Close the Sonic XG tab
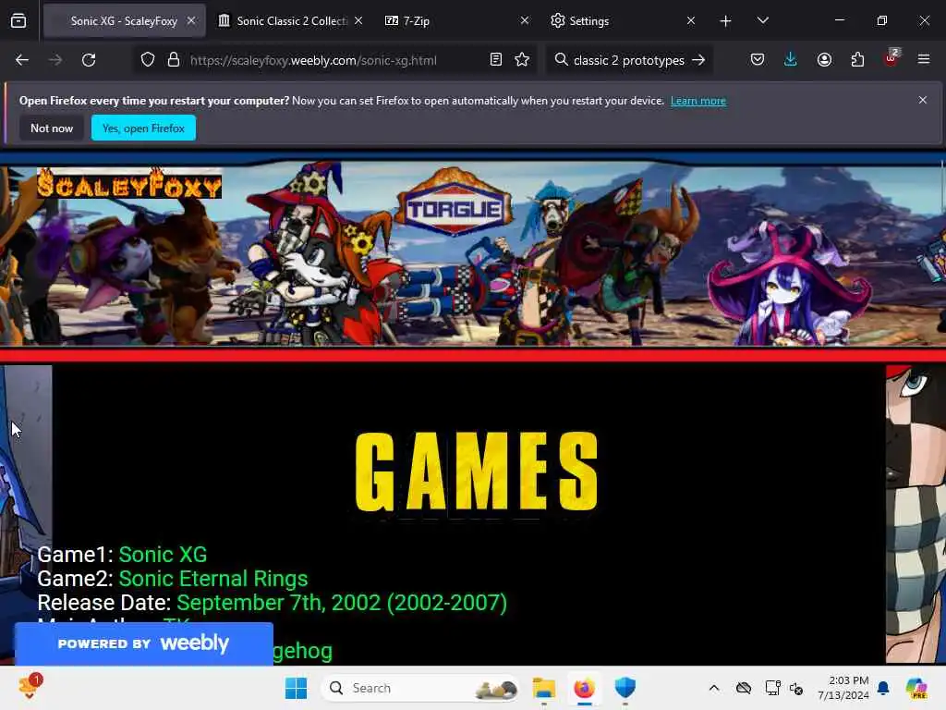Screen dimensions: 946x710 191,21
